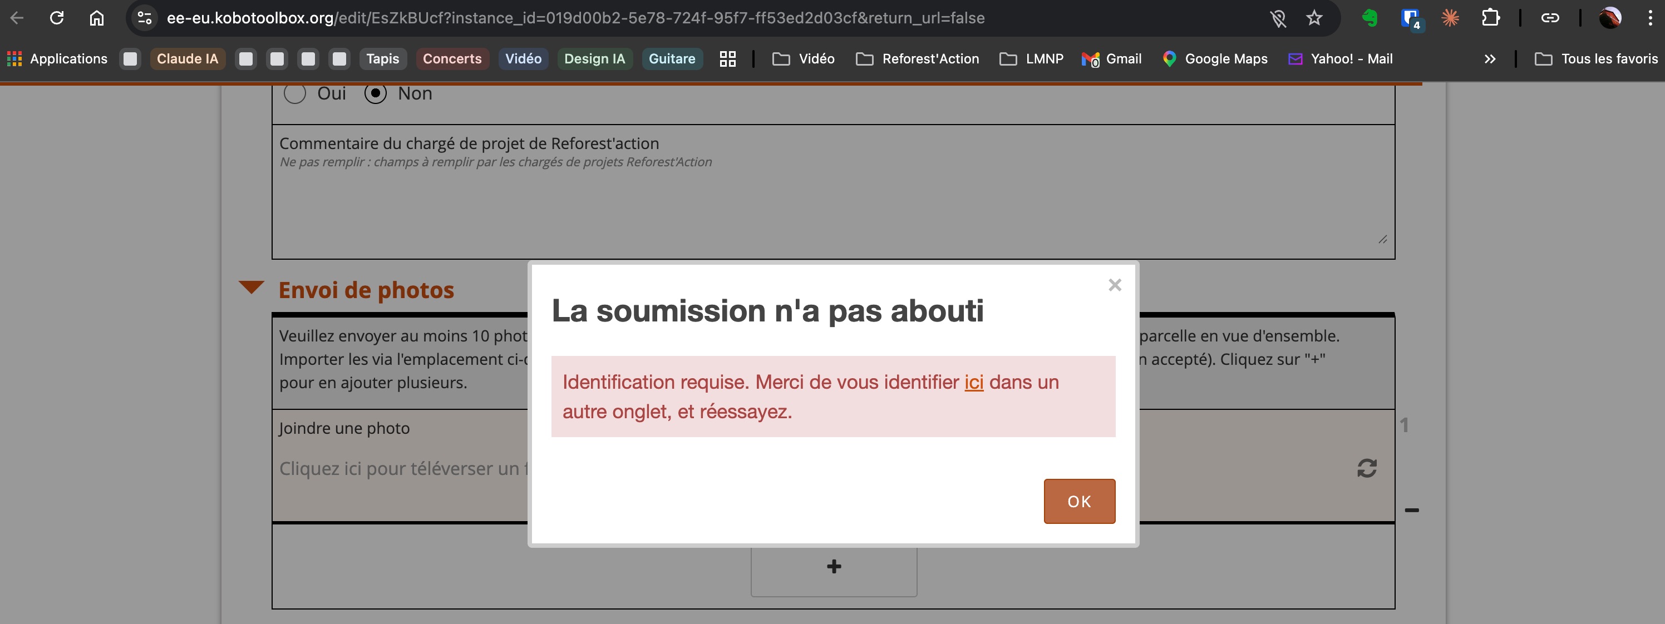Select the Oui radio button
The height and width of the screenshot is (624, 1665).
coord(295,93)
